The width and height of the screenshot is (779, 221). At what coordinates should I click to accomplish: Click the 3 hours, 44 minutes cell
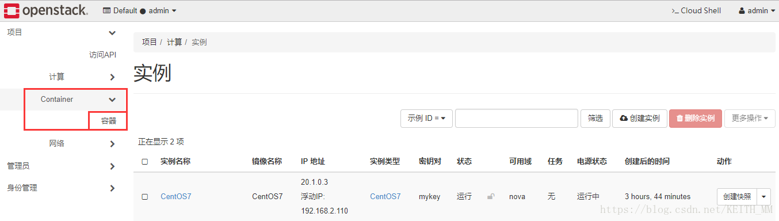click(x=658, y=197)
